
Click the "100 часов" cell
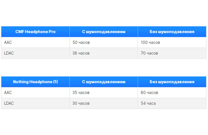pos(150,42)
